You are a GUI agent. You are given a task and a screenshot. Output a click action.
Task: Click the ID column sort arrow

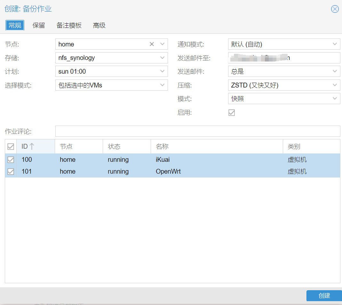click(x=32, y=146)
